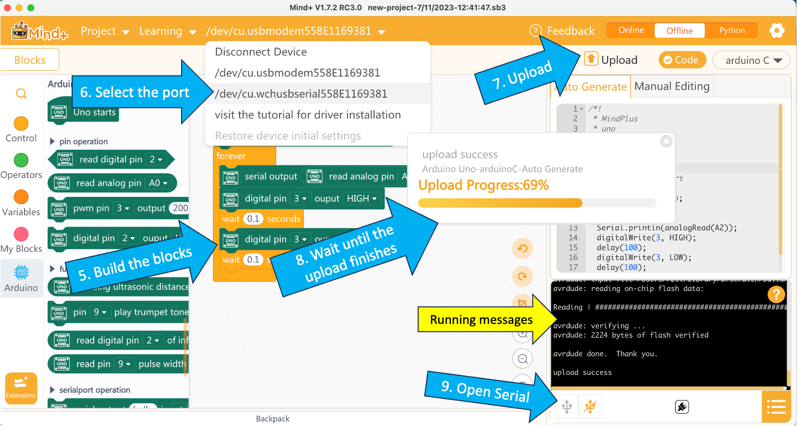Open the Extensions panel icon
797x426 pixels.
point(21,388)
